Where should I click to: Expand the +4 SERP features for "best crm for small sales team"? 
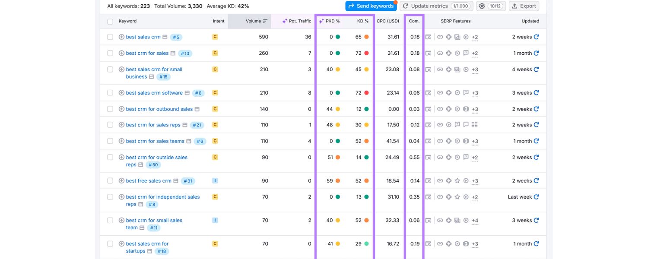click(x=475, y=220)
